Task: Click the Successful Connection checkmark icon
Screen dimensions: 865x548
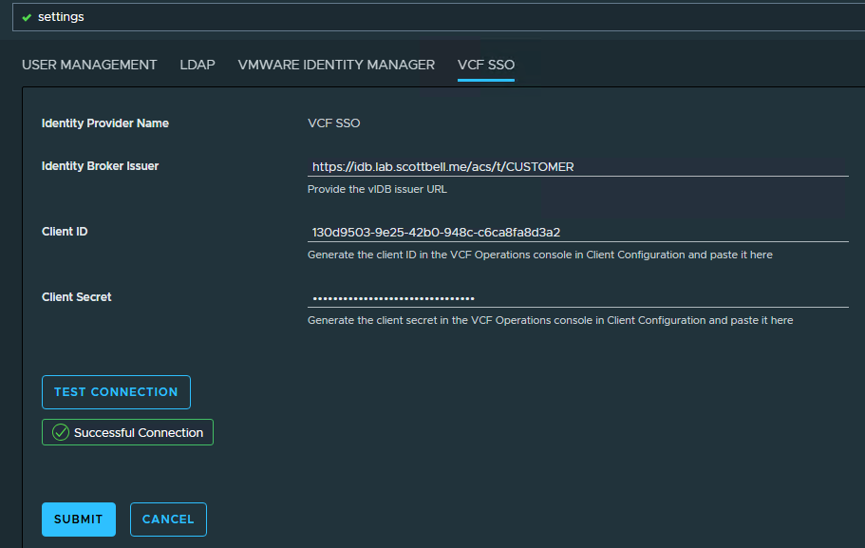Action: pyautogui.click(x=60, y=432)
